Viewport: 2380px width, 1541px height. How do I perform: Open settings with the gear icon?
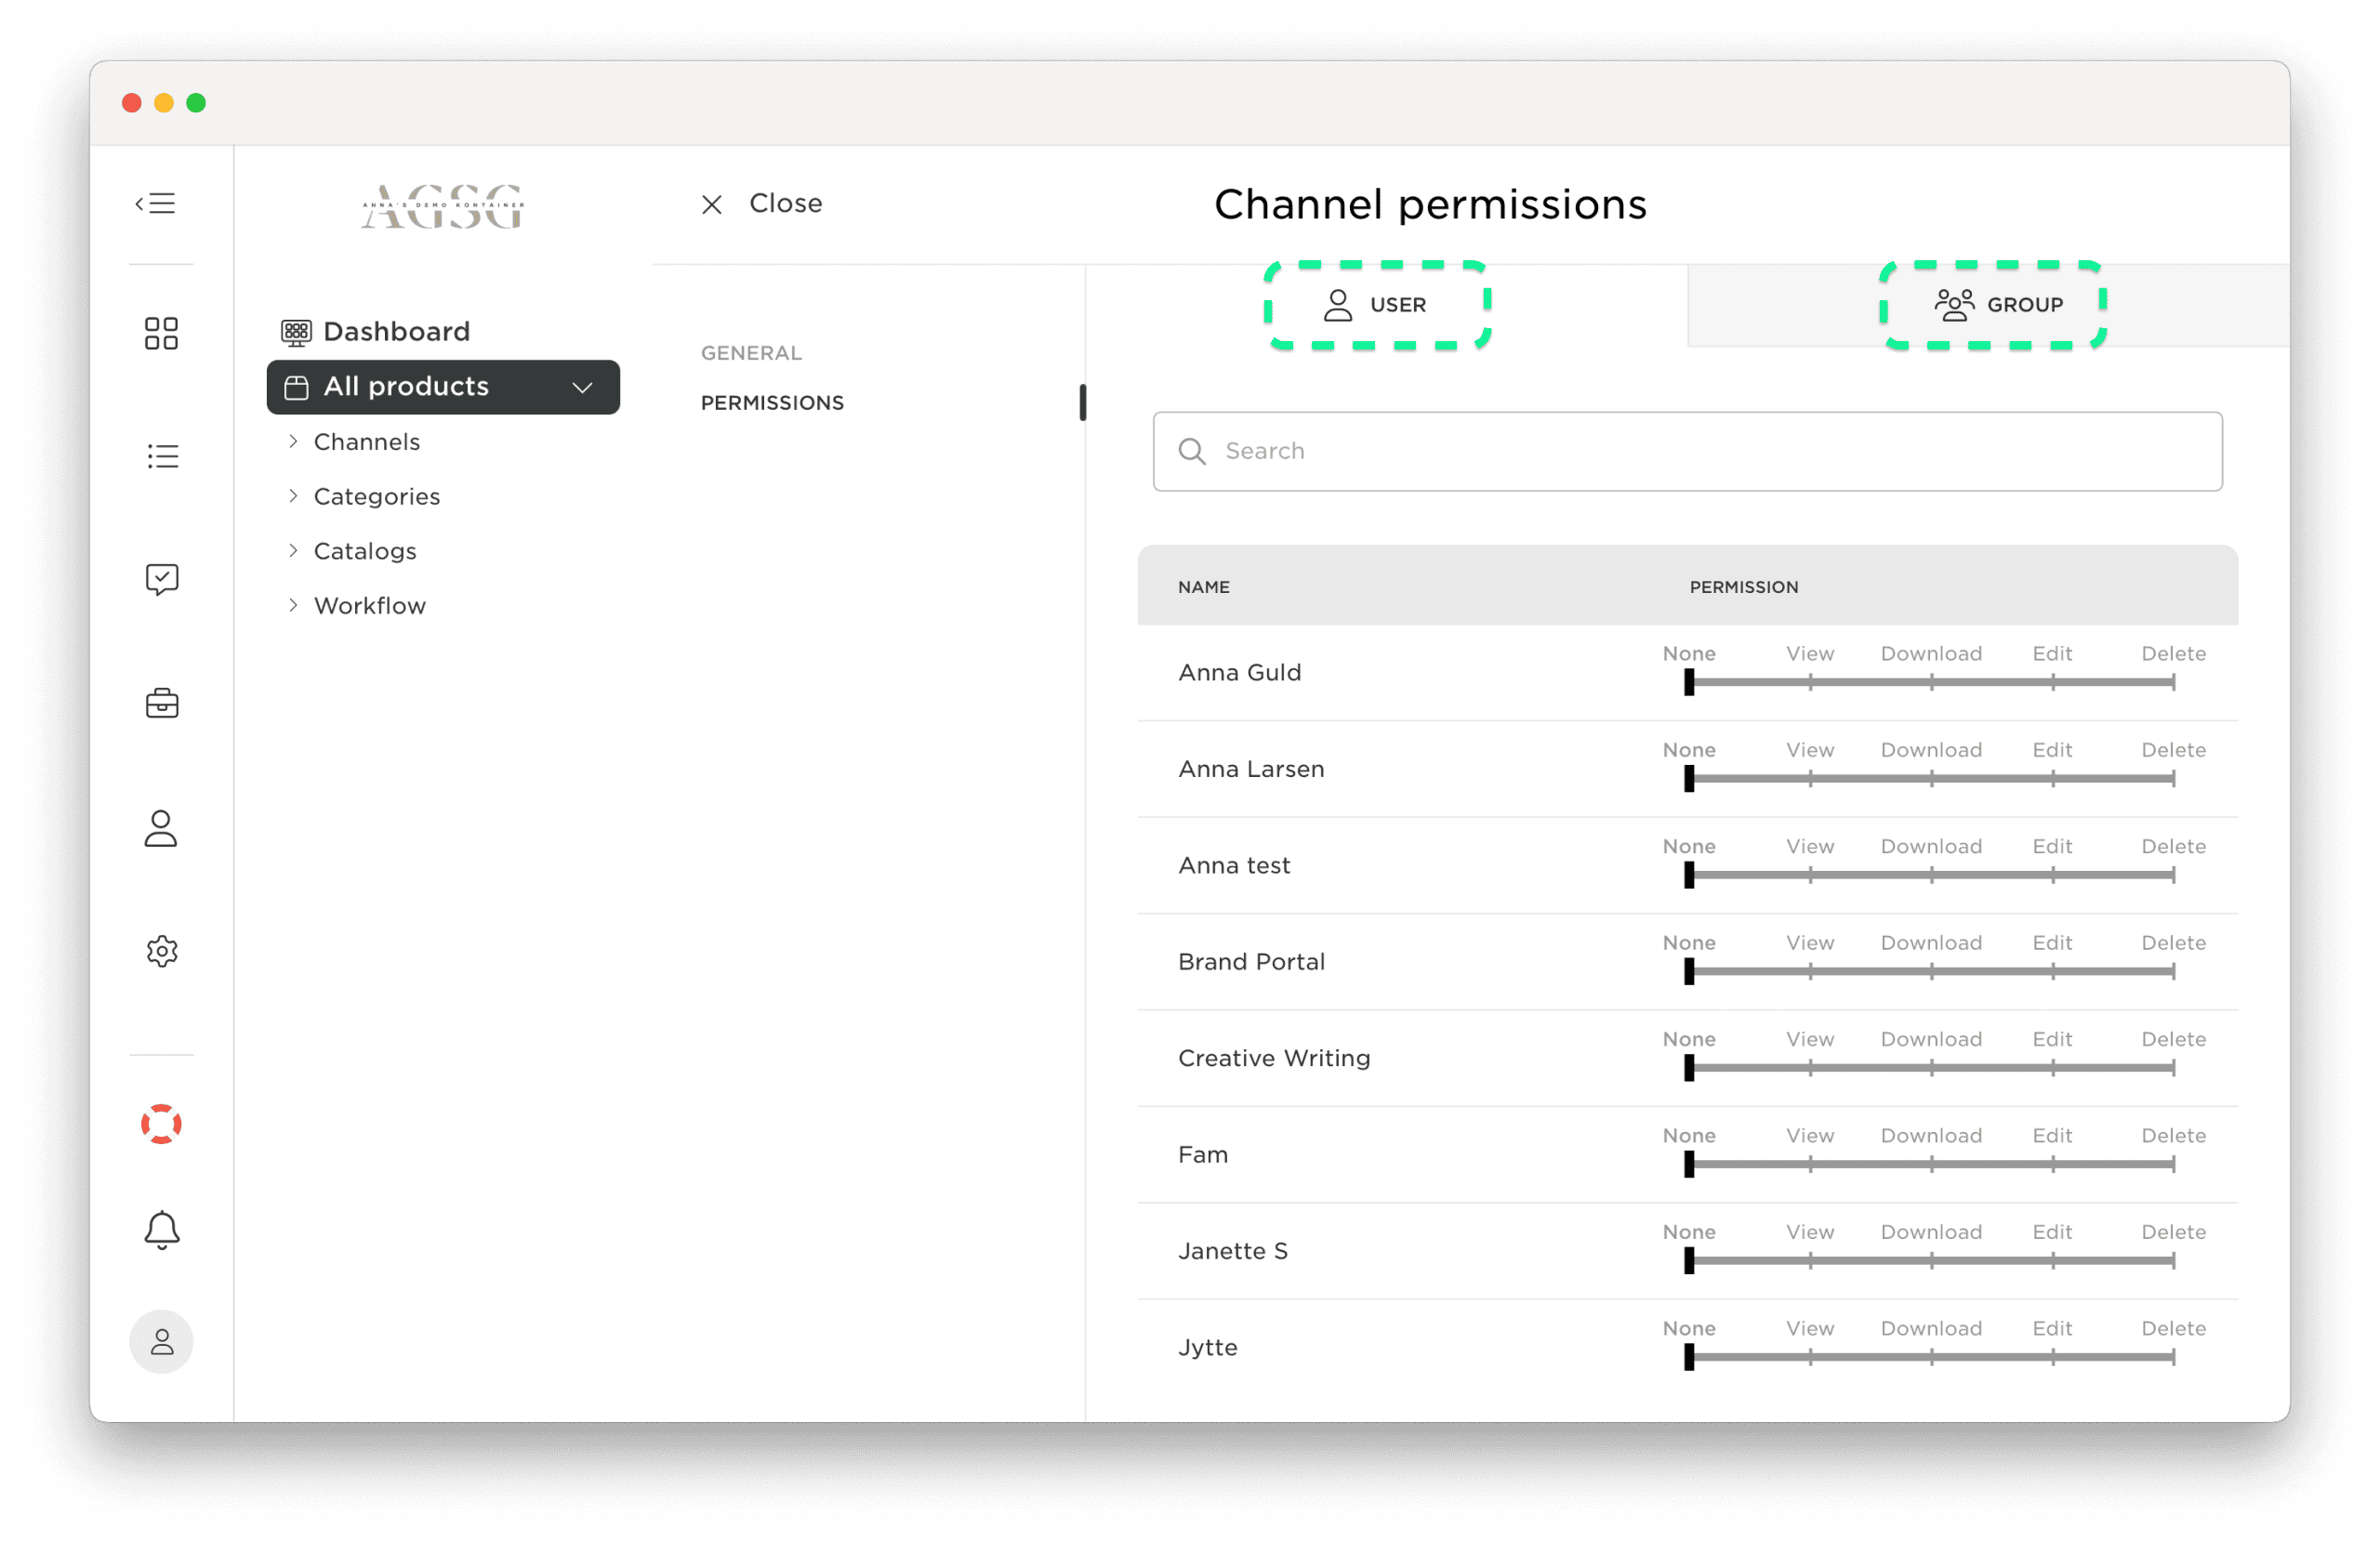coord(161,951)
